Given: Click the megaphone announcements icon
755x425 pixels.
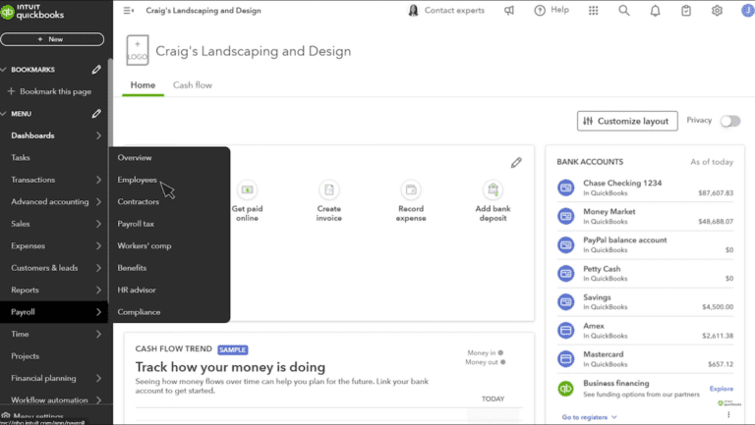Looking at the screenshot, I should click(x=509, y=11).
